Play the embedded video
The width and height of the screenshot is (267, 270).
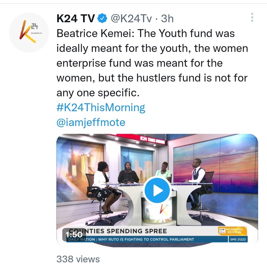click(x=156, y=190)
